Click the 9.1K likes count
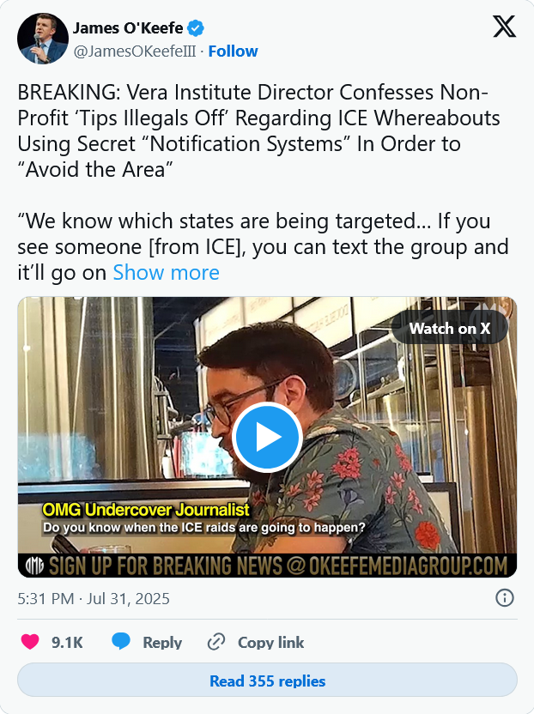Viewport: 534px width, 714px height. tap(67, 642)
